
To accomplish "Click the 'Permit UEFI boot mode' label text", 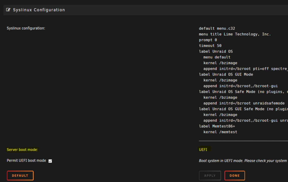I will [x=26, y=160].
